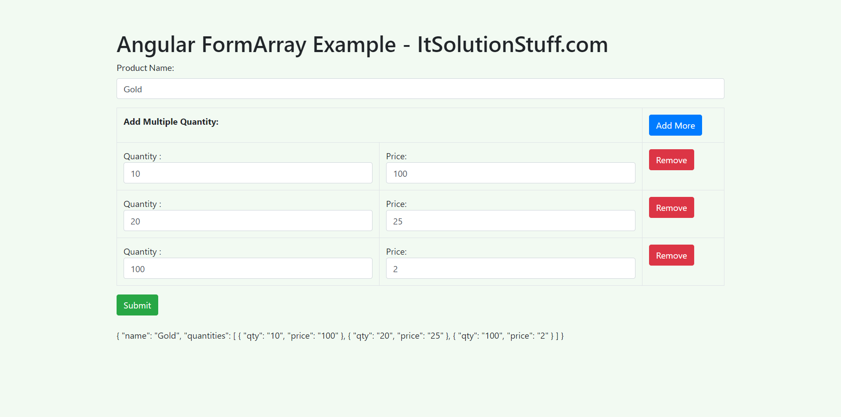Click the Price field with value 100
The width and height of the screenshot is (841, 417).
pos(510,173)
